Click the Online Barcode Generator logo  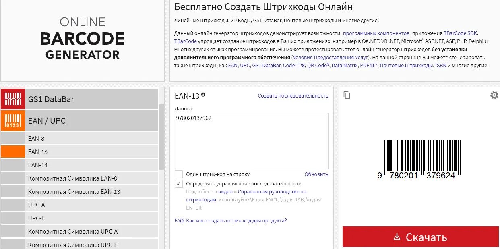(x=82, y=39)
